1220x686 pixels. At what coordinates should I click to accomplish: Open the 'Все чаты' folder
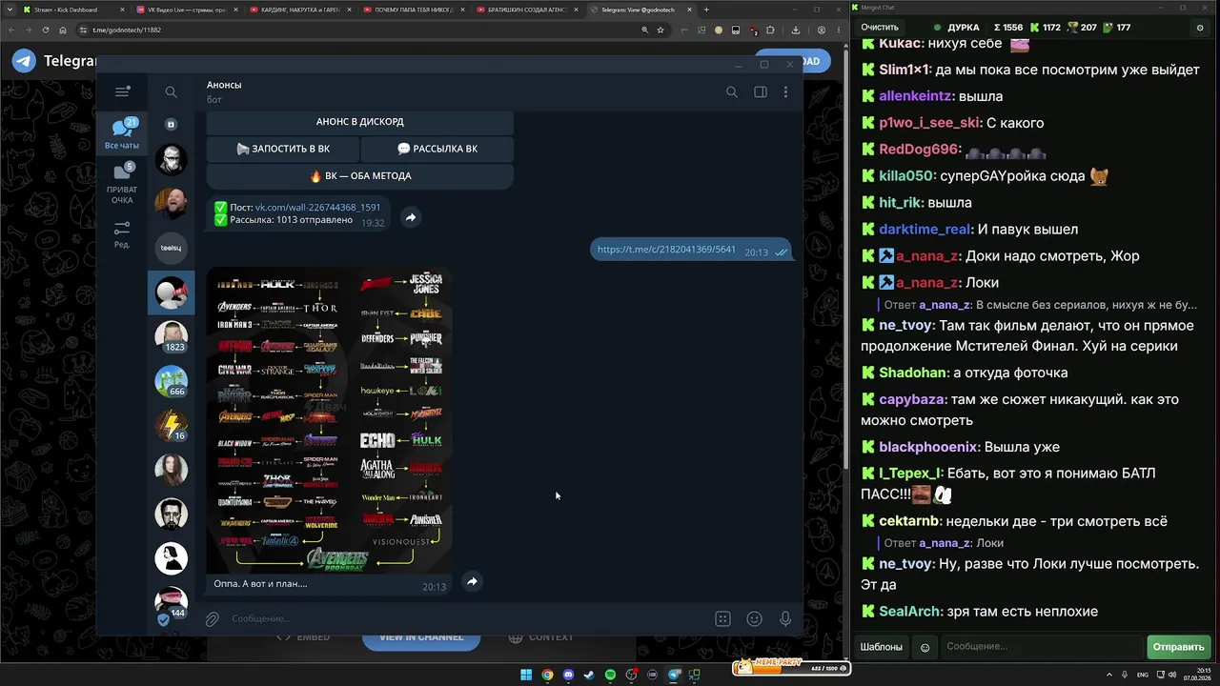[x=122, y=133]
